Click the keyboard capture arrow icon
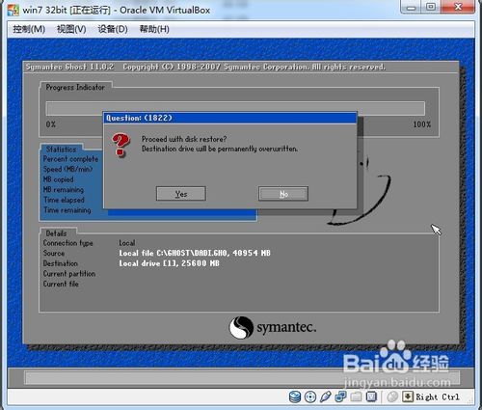 pyautogui.click(x=408, y=396)
